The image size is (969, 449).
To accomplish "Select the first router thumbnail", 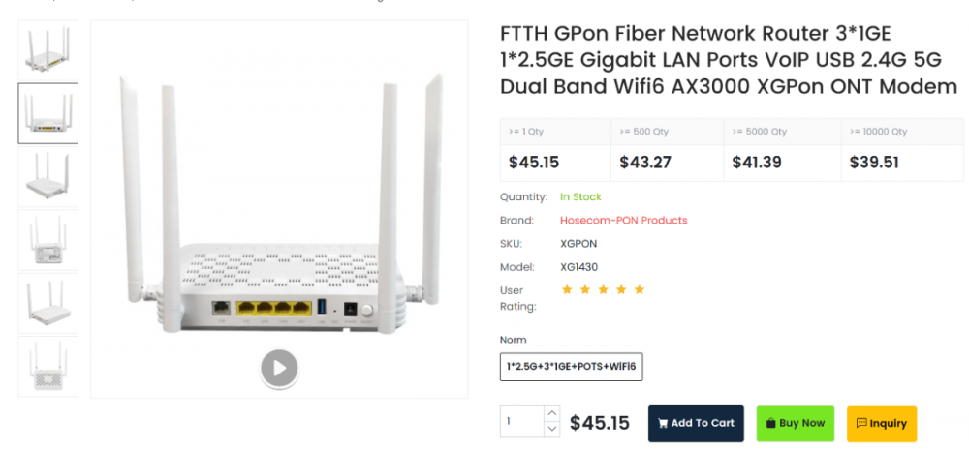I will tap(47, 50).
